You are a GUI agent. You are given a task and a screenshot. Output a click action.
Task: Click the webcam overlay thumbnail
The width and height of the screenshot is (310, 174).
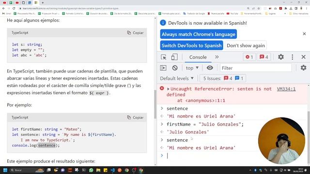click(281, 141)
